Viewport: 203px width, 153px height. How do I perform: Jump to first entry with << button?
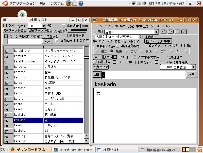(163, 31)
